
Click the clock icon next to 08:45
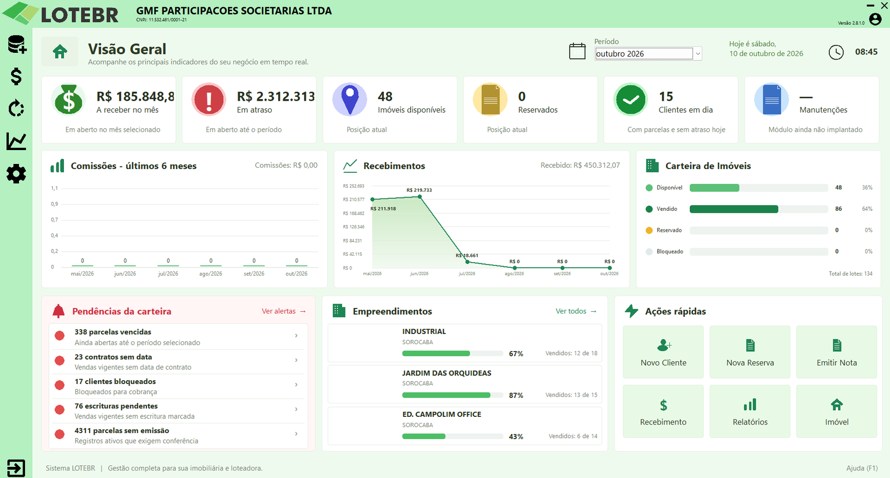coord(836,52)
